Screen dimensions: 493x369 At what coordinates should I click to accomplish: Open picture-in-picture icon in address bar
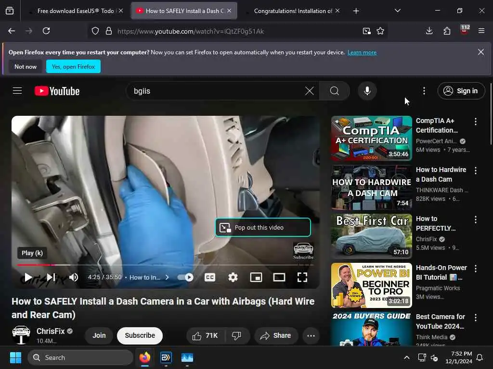click(366, 31)
